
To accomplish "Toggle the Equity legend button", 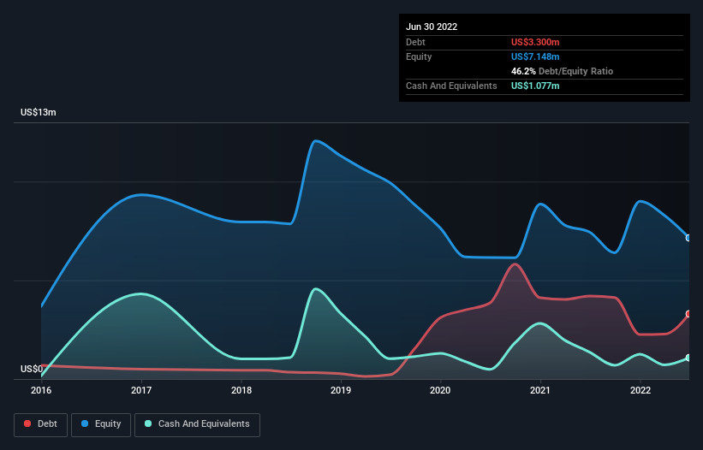I will click(x=101, y=424).
